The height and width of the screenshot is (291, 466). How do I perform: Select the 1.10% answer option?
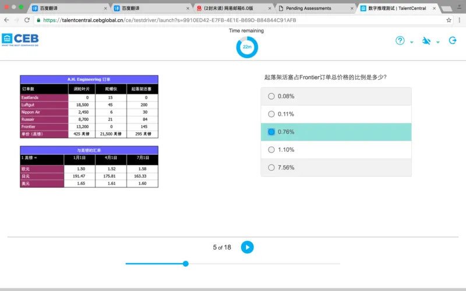(336, 150)
